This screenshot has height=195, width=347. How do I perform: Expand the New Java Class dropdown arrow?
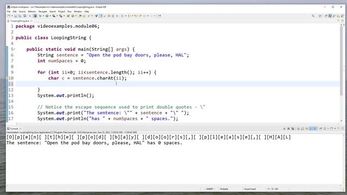pos(76,16)
